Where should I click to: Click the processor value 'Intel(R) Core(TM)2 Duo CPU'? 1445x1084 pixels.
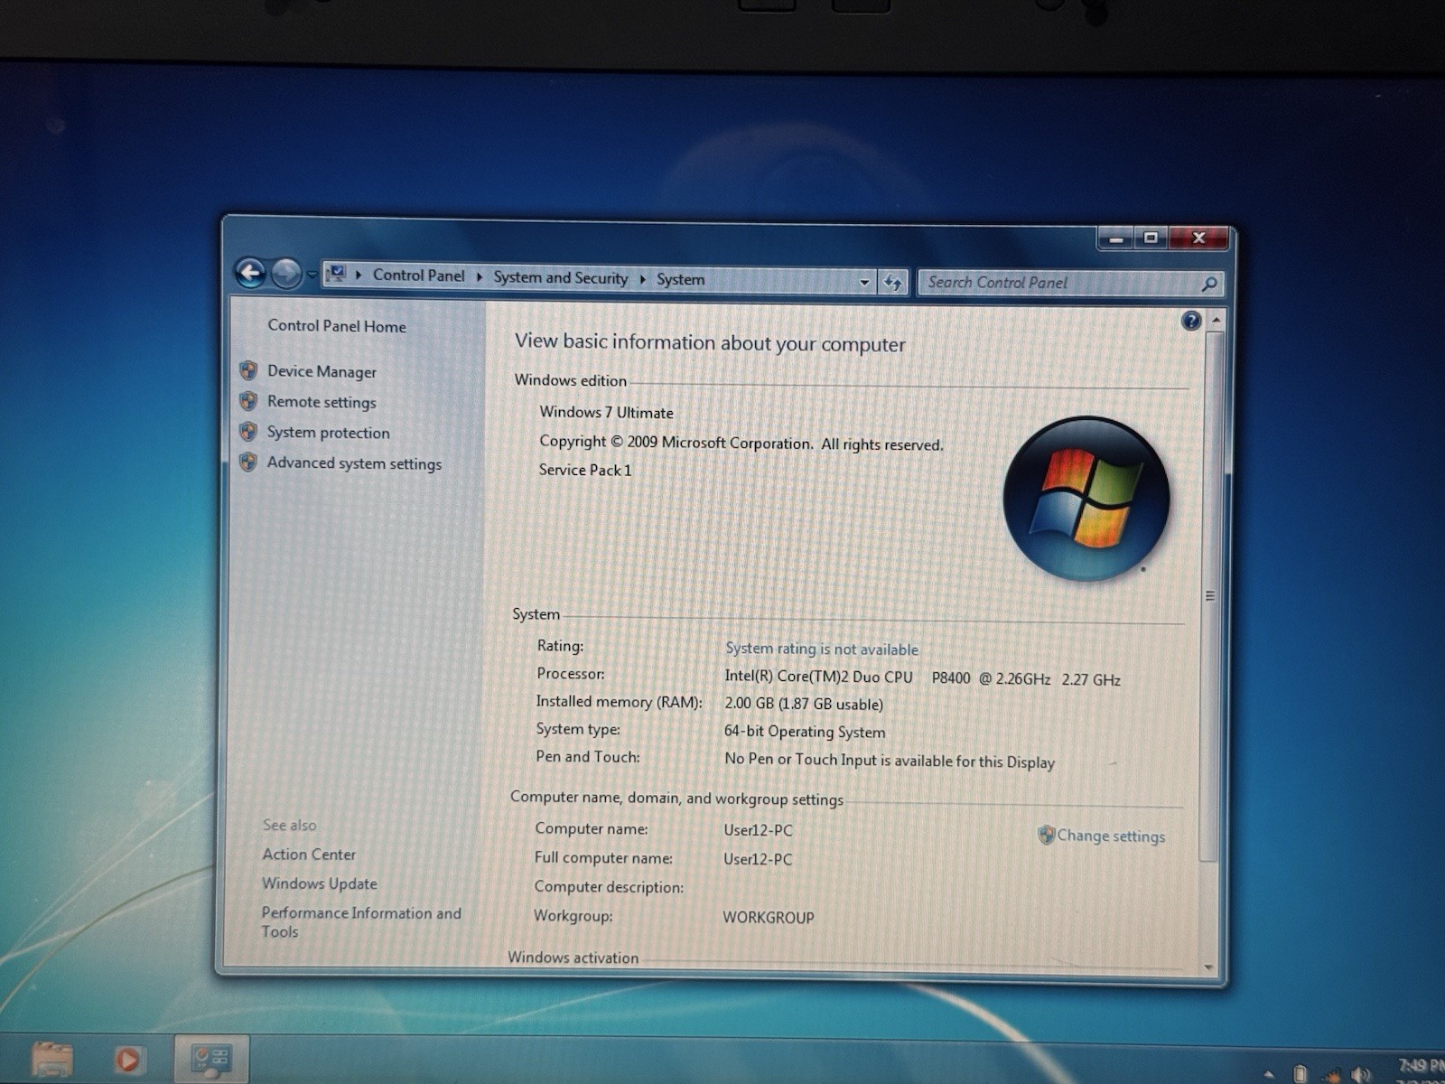[818, 677]
